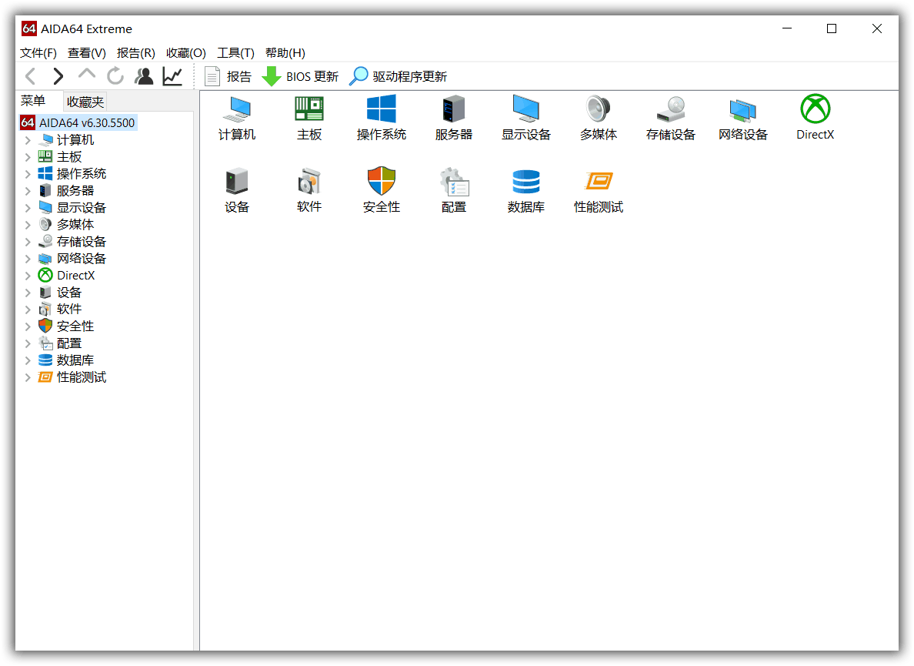Image resolution: width=914 pixels, height=666 pixels.
Task: Open the 存储设备 (Storage) icon
Action: point(670,117)
